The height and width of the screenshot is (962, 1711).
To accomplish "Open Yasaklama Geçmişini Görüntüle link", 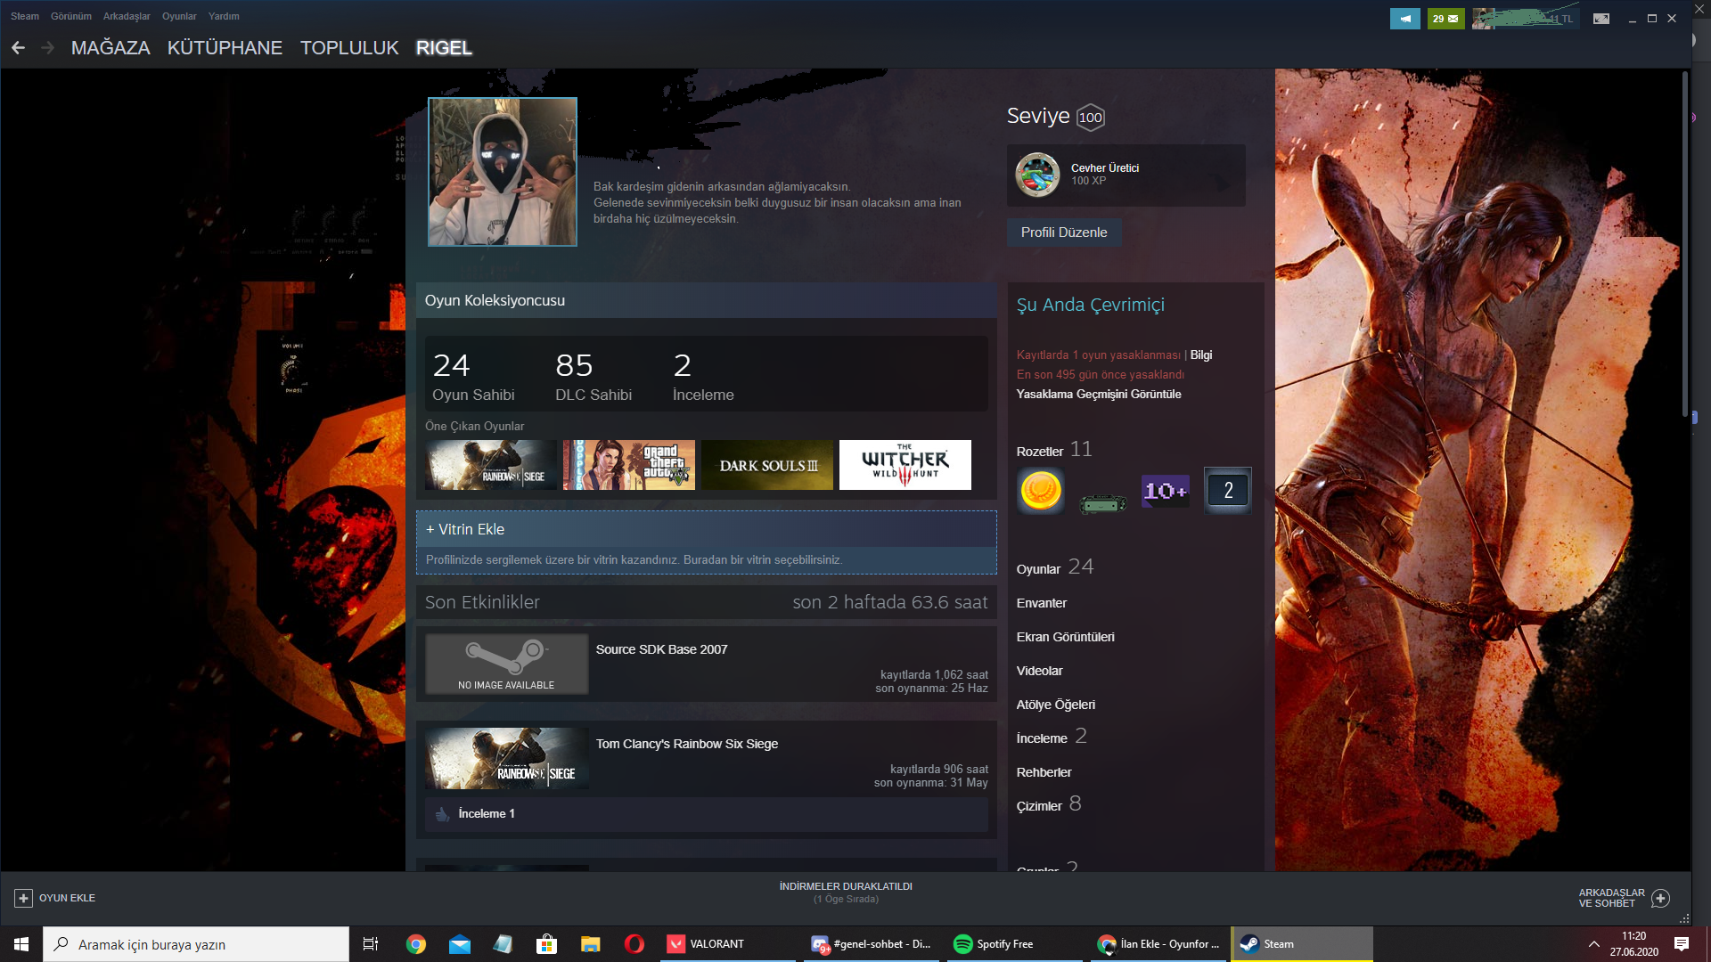I will pos(1099,394).
